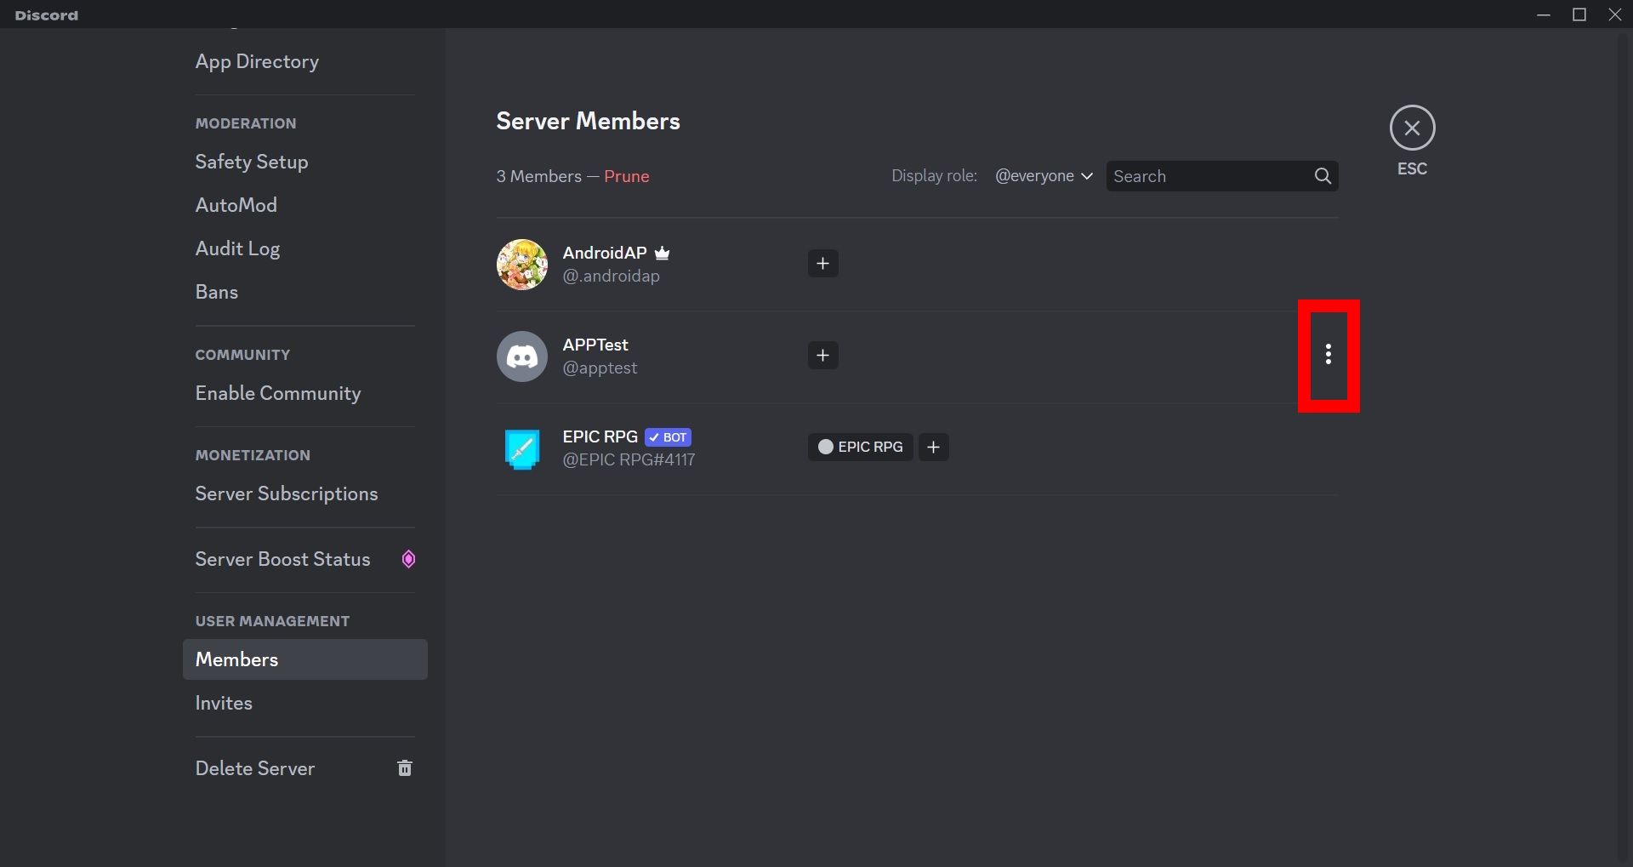This screenshot has height=867, width=1633.
Task: Click APPTest's Discord avatar
Action: 521,356
